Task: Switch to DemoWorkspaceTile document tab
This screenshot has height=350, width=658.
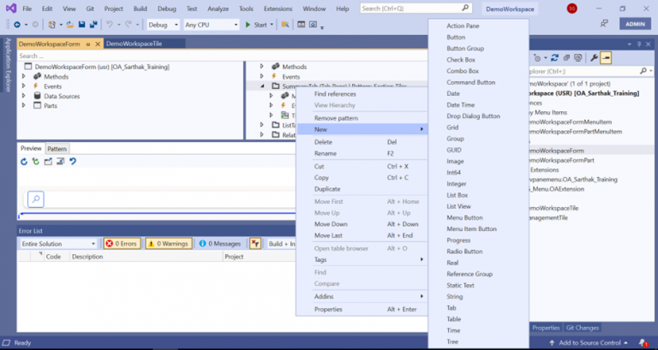Action: coord(134,44)
